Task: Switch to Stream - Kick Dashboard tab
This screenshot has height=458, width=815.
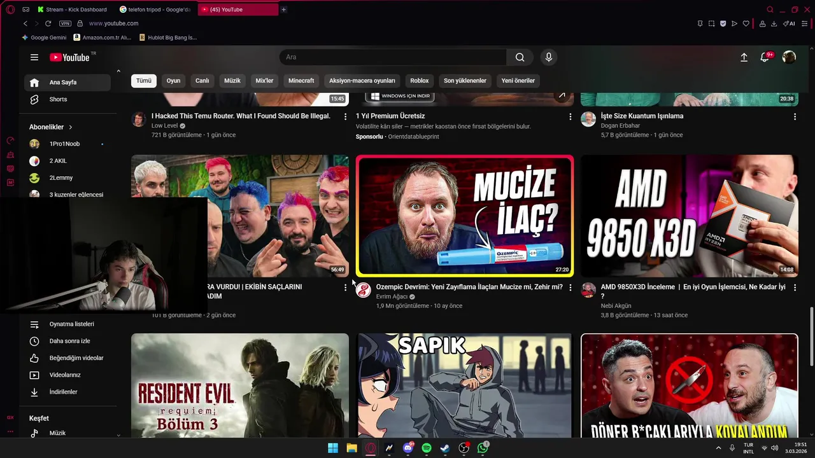Action: (x=72, y=10)
